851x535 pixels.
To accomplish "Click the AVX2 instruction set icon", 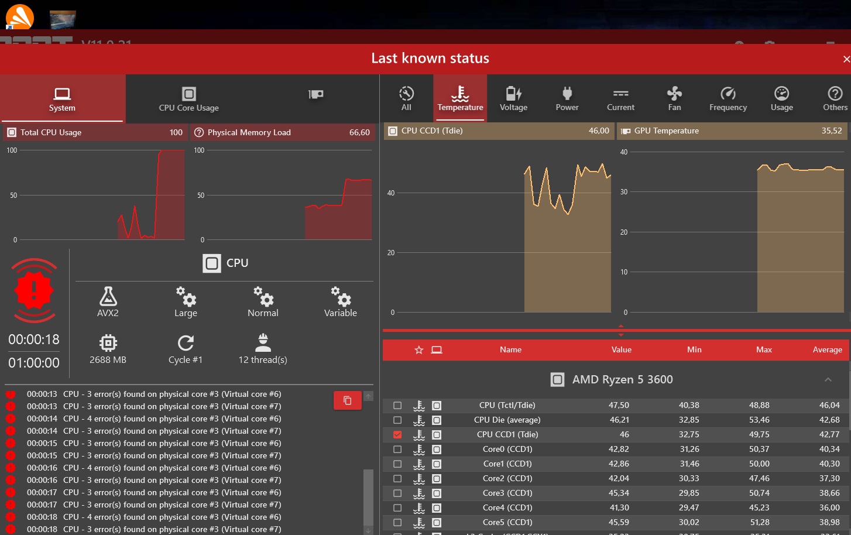I will coord(108,296).
